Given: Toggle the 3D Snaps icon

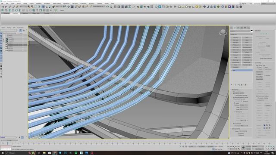Looking at the screenshot, I should click(76, 7).
